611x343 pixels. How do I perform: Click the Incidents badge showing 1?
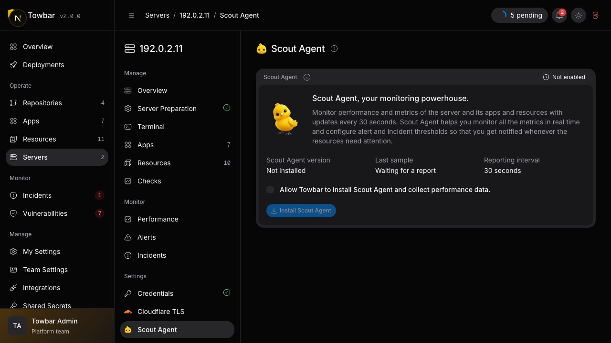99,195
